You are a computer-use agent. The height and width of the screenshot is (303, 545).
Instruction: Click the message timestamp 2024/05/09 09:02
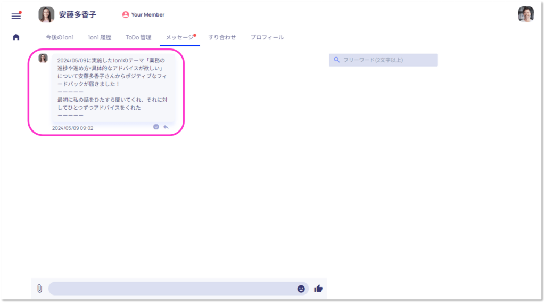click(72, 128)
